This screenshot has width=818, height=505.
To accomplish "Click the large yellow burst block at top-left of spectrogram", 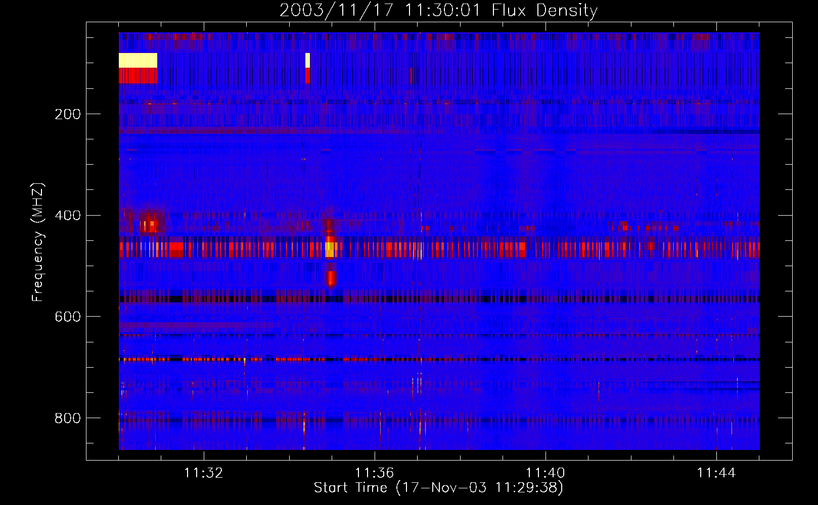I will pyautogui.click(x=138, y=60).
